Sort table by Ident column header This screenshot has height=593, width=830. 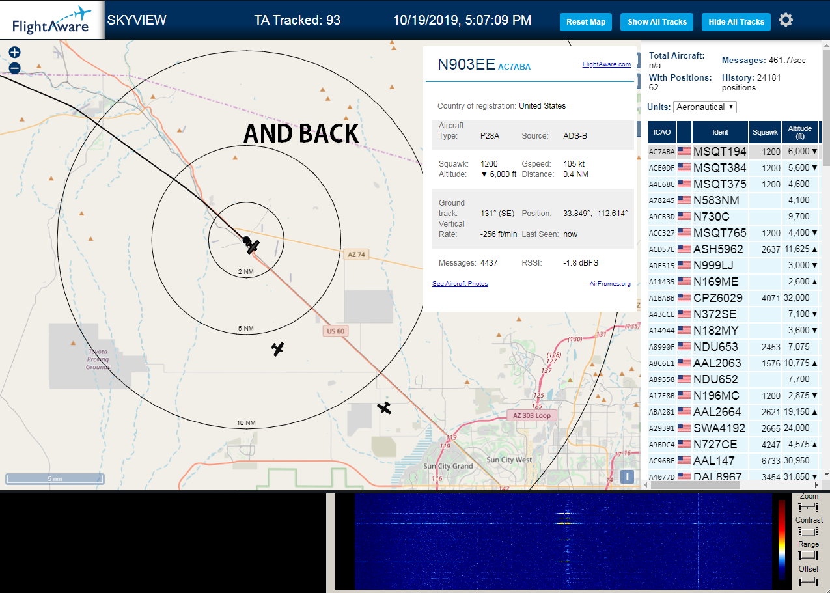(720, 132)
